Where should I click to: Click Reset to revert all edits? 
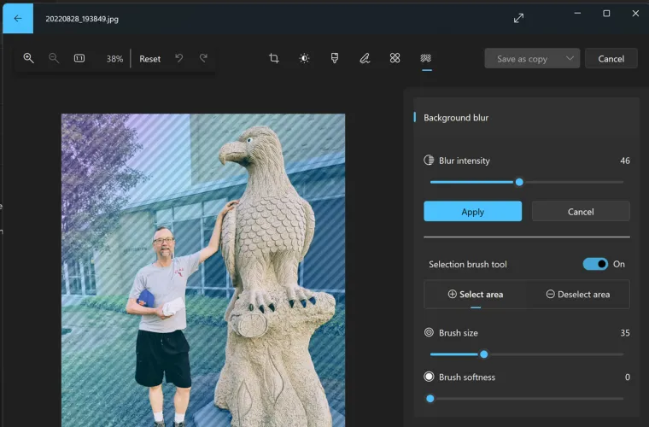click(149, 59)
